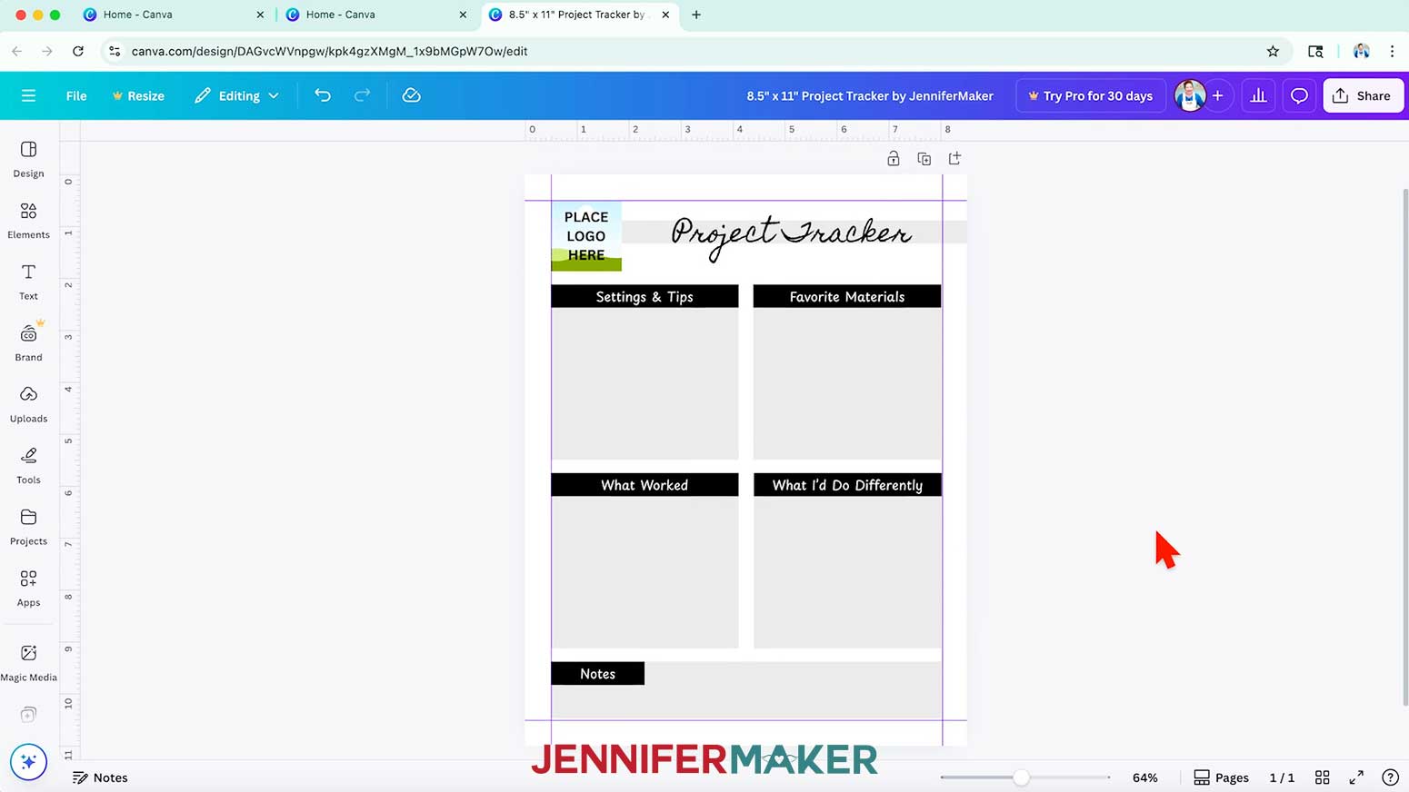Click the Canva AI sparkle assistant button
Screen dimensions: 1409x792
(x=28, y=762)
